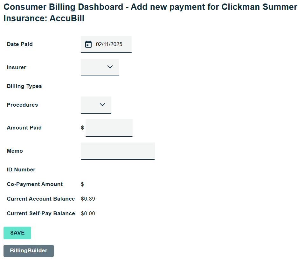Click the calendar icon in Date Paid
Screen dimensions: 298x259
(x=88, y=44)
